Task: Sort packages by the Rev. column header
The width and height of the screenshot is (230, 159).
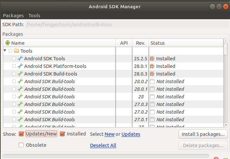Action: point(140,43)
